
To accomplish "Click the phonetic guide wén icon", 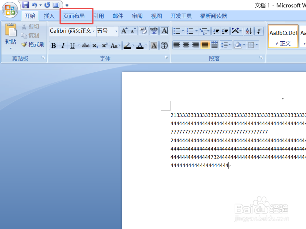I will [154, 31].
